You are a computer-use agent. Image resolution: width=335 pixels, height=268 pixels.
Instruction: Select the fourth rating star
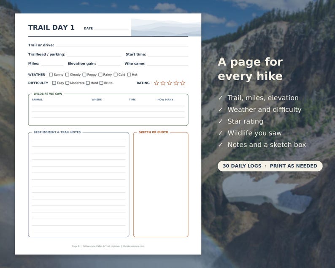click(x=176, y=83)
